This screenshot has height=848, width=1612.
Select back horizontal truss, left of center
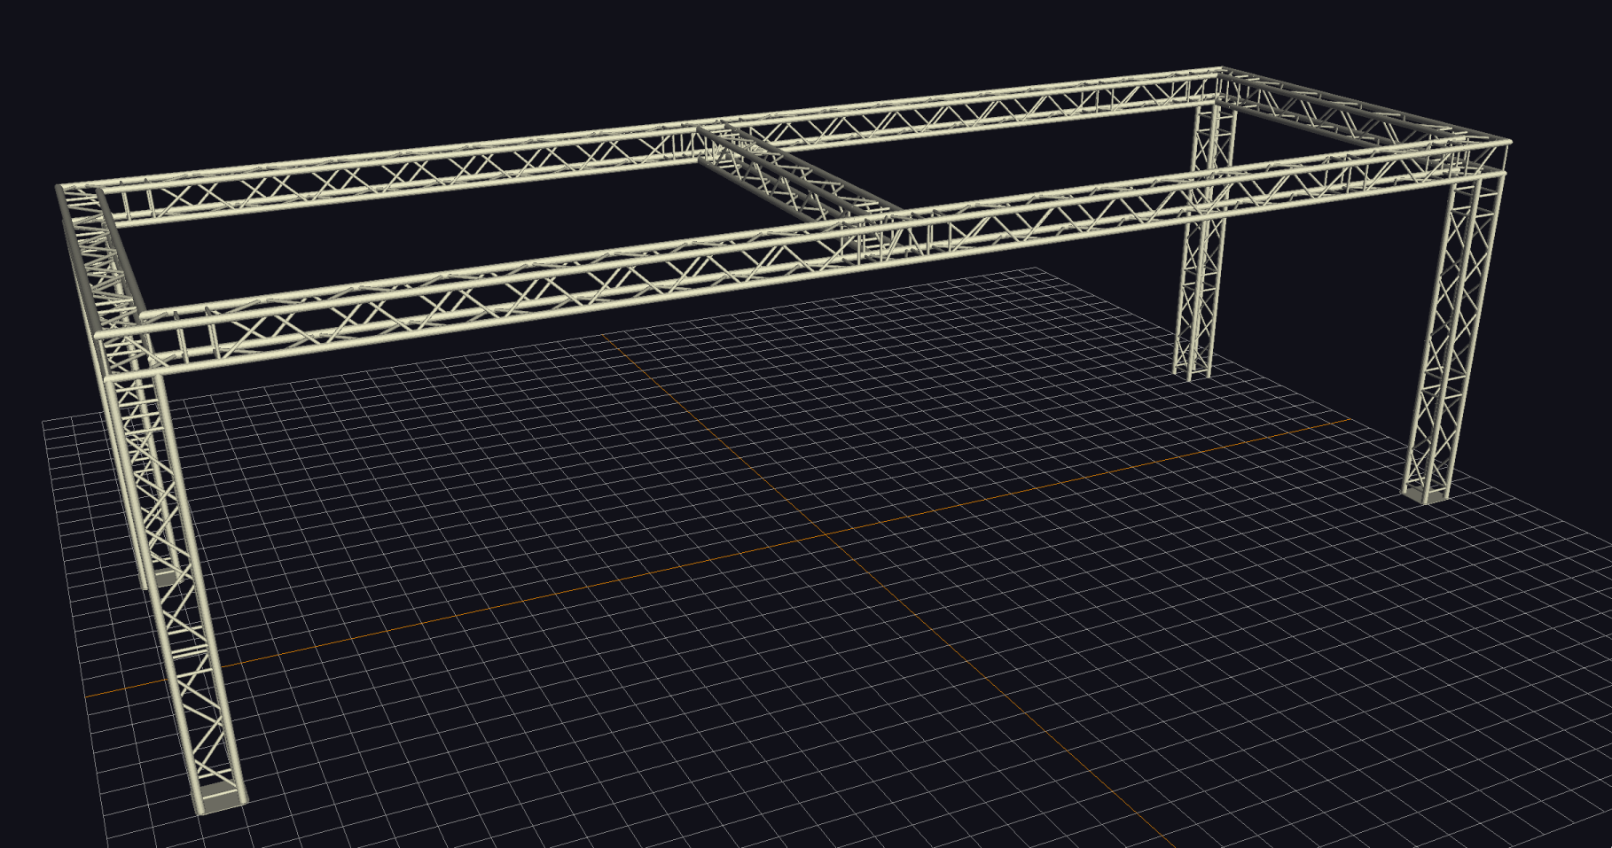(x=399, y=170)
